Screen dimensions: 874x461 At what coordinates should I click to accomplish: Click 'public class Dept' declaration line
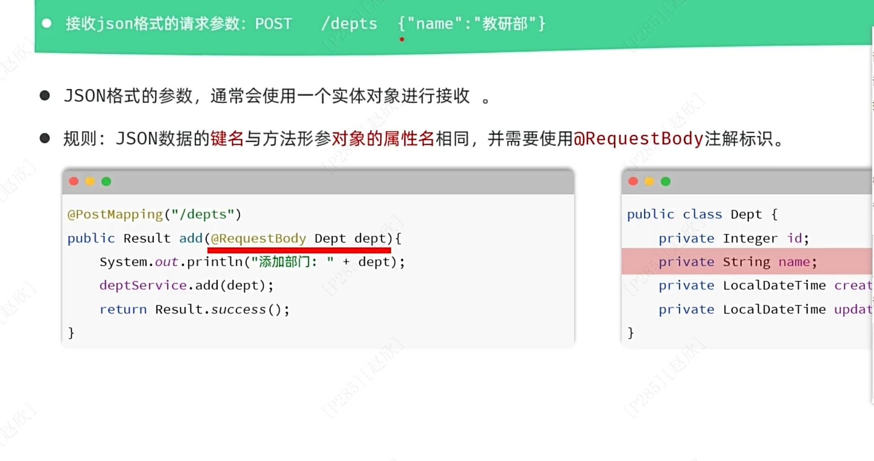point(702,214)
